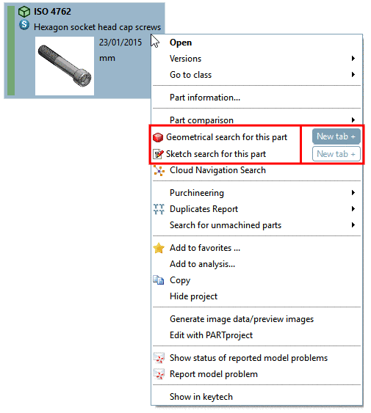Expand the Duplicates Report submenu arrow

(x=353, y=209)
